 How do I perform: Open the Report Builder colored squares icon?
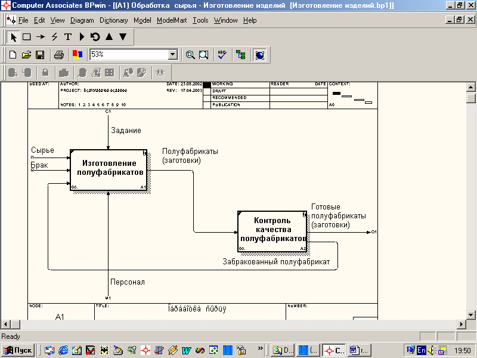coord(78,55)
